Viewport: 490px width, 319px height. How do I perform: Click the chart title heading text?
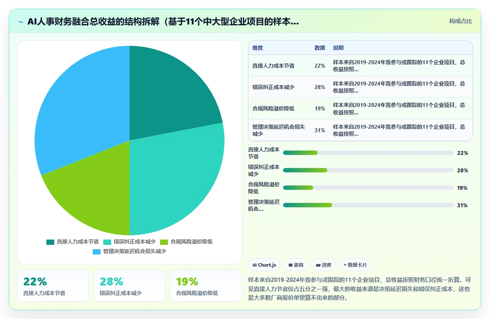[163, 21]
